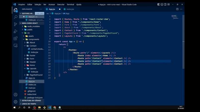This screenshot has width=200, height=112.
Task: Open the Editar menu
Action: click(x=30, y=4)
